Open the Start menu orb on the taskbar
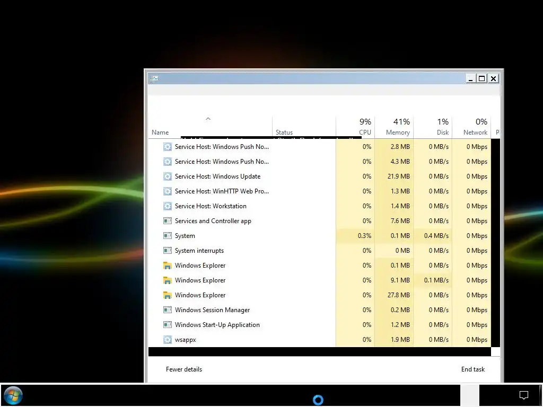The image size is (543, 407). 13,395
